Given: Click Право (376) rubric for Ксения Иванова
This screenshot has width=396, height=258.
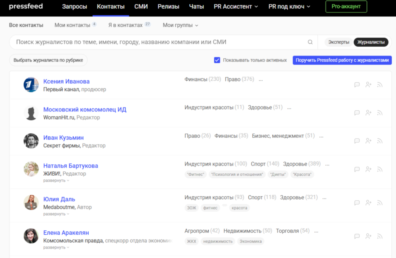Looking at the screenshot, I should tap(240, 79).
